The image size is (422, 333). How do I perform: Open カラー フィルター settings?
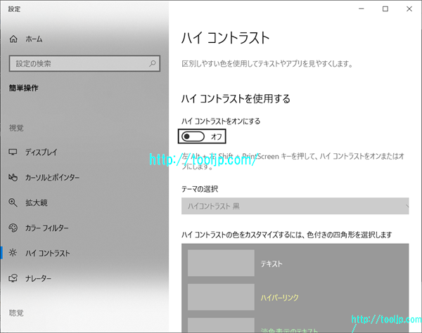47,228
